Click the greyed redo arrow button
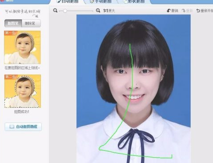 187,11
